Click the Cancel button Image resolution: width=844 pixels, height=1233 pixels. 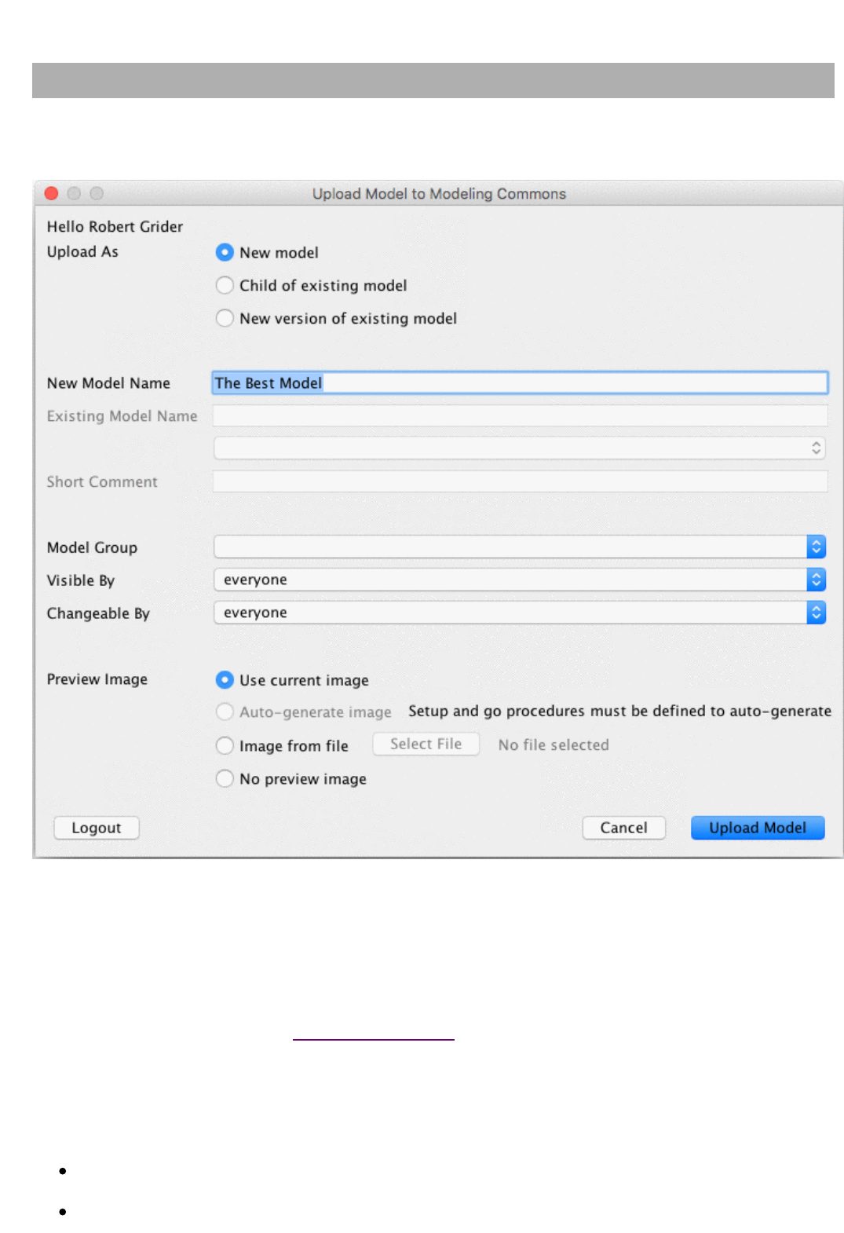(x=624, y=828)
